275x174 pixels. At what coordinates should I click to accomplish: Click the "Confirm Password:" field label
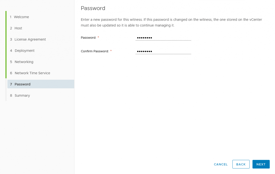[x=95, y=51]
